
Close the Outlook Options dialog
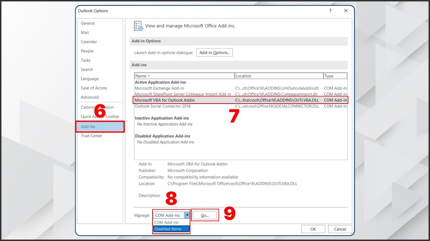coord(346,11)
